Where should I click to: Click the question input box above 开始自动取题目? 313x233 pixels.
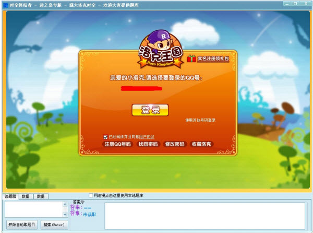click(34, 209)
